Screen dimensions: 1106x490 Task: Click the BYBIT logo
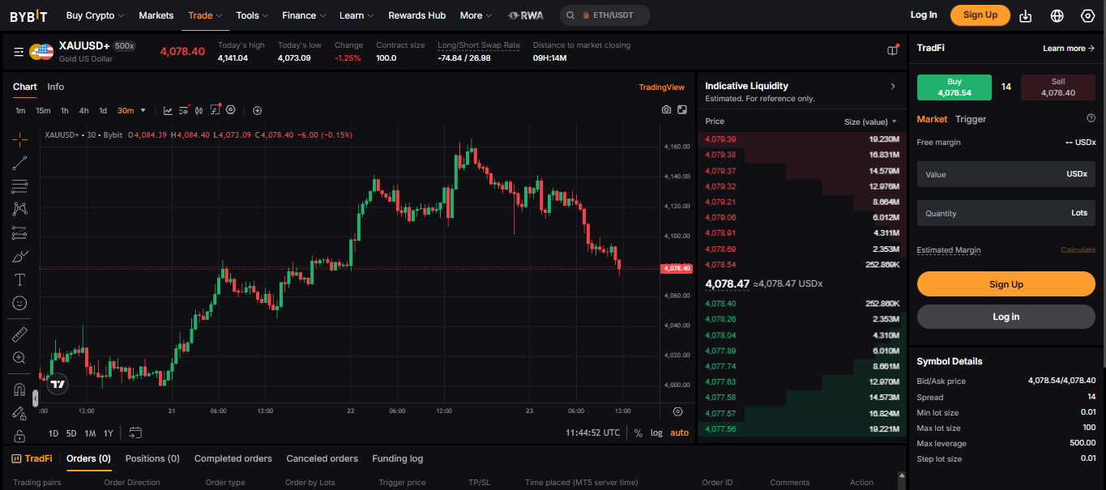pyautogui.click(x=28, y=15)
